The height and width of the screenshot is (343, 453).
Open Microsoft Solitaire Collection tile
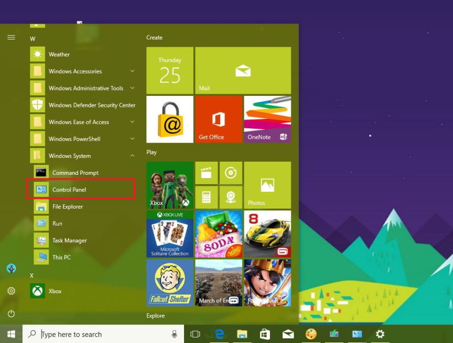(170, 234)
